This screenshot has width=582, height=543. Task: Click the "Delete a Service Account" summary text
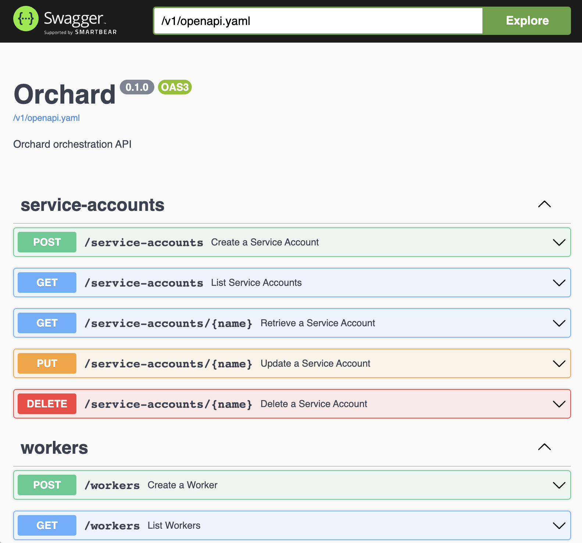(x=314, y=404)
